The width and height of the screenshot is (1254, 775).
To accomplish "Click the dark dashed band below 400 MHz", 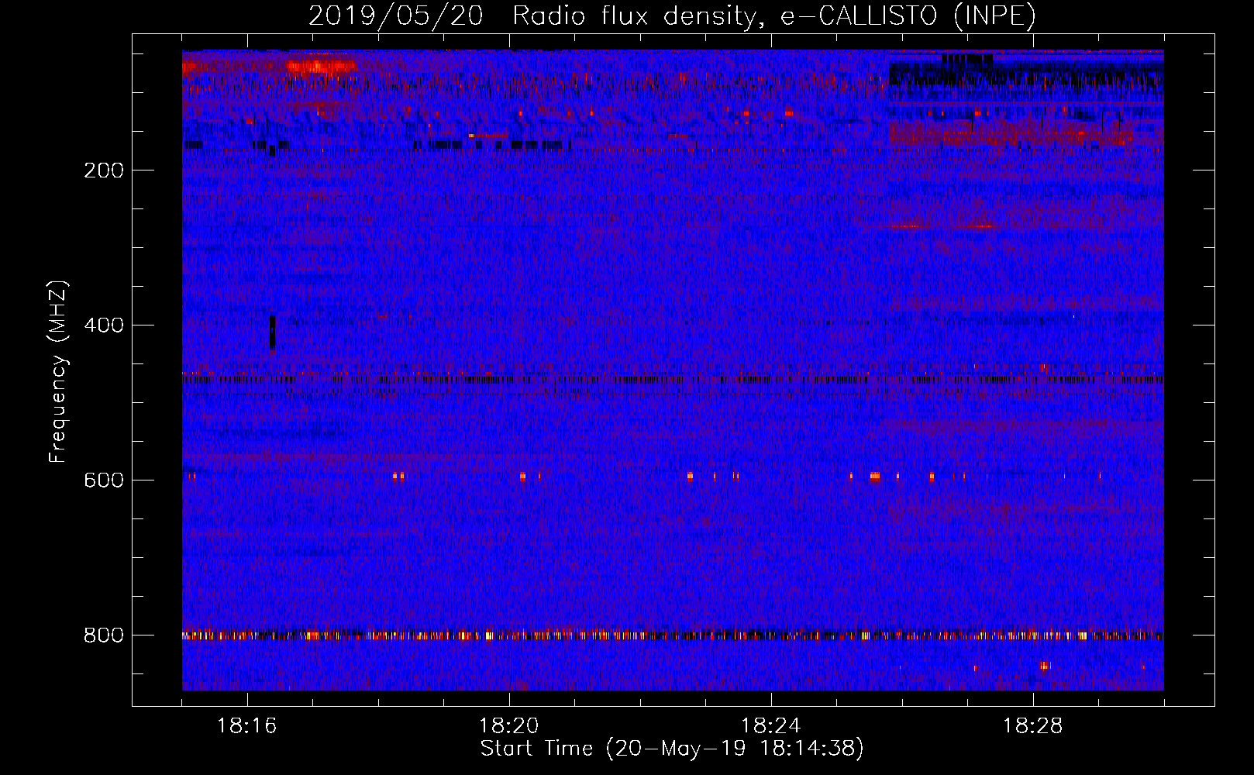I will click(673, 380).
